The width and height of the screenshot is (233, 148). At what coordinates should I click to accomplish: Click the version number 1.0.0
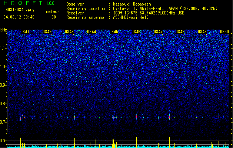point(50,3)
